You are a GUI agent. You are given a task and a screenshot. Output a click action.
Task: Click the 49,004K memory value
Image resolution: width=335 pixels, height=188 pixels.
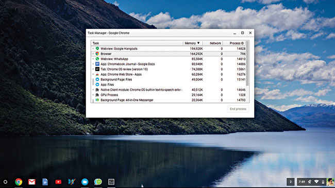[x=197, y=79]
